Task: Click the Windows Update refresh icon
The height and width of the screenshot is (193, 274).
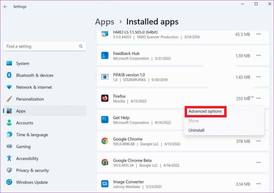Action: [x=9, y=182]
